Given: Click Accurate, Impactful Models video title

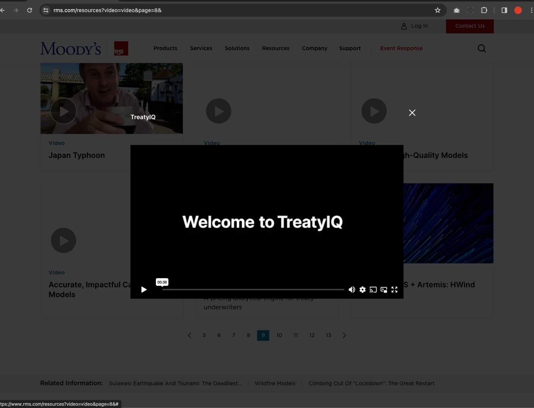Looking at the screenshot, I should point(90,290).
